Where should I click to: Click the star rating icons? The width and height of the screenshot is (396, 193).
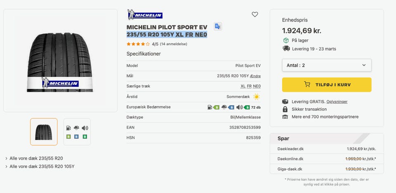pos(138,44)
